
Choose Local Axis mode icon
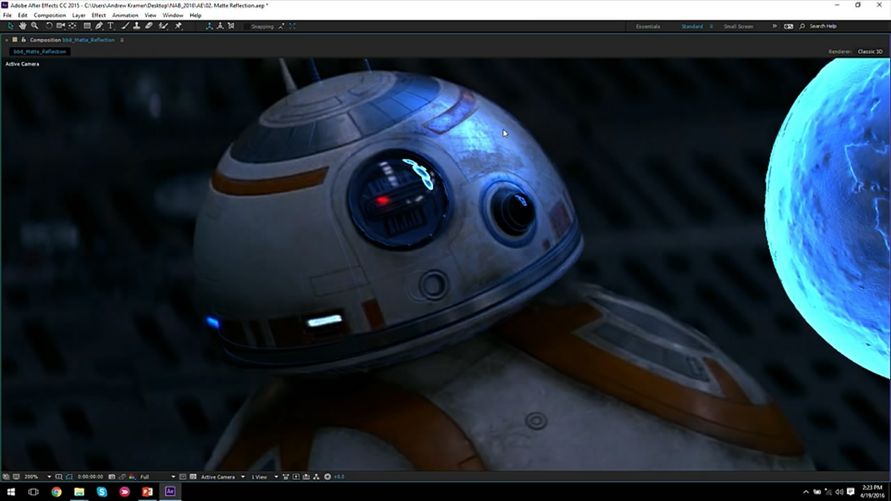209,26
